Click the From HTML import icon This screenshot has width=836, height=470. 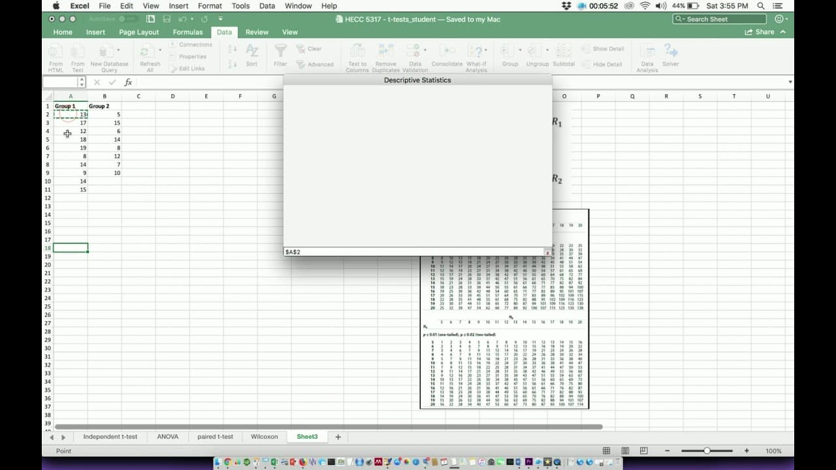[56, 52]
